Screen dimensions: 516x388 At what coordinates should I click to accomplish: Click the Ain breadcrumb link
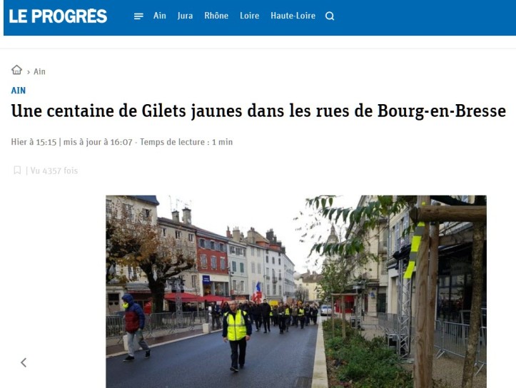pos(39,72)
